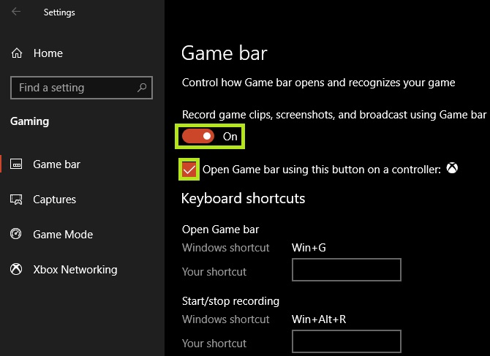The height and width of the screenshot is (356, 490).
Task: Click the Gaming section heading
Action: 30,121
